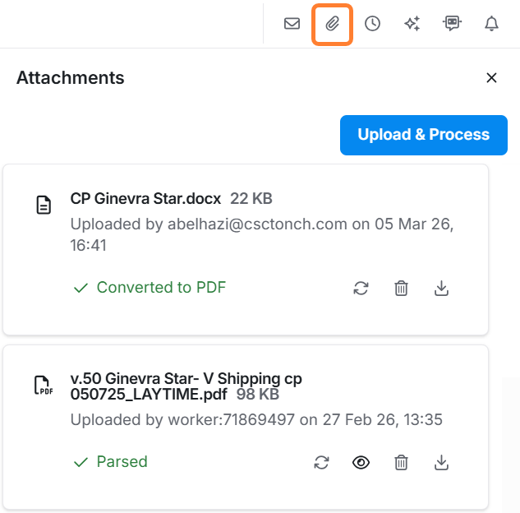
Task: Open the mail envelope icon
Action: pyautogui.click(x=292, y=24)
